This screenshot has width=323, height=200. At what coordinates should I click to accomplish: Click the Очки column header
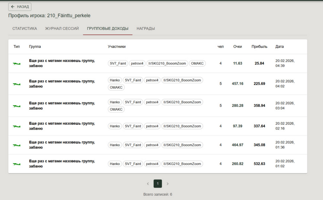tap(237, 47)
